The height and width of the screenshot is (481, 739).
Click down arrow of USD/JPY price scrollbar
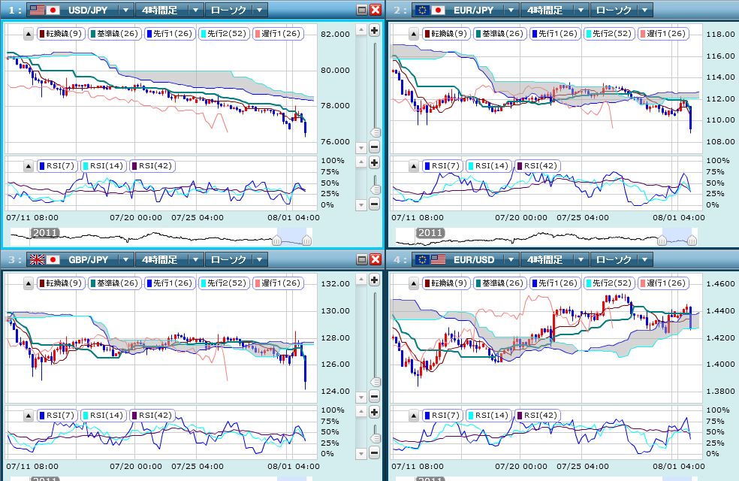(x=361, y=147)
